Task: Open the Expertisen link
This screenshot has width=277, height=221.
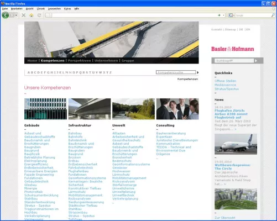Action: pyautogui.click(x=164, y=137)
